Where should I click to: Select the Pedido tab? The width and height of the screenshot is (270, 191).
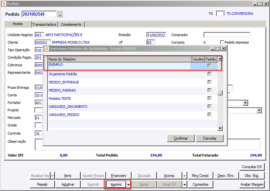point(18,24)
